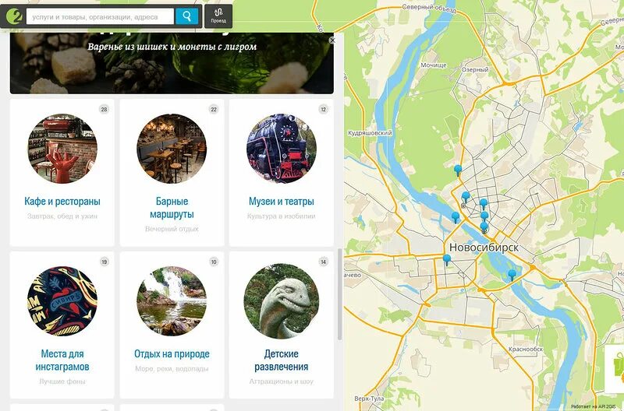The height and width of the screenshot is (411, 624).
Task: Open Кафе и рестораны category
Action: tap(62, 202)
